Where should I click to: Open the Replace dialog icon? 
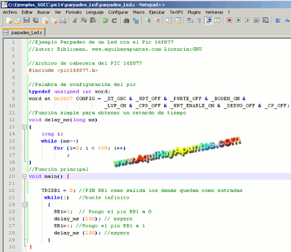(136, 21)
